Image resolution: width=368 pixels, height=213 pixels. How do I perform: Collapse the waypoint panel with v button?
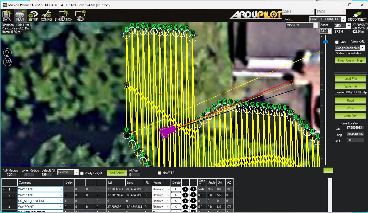coord(328,170)
